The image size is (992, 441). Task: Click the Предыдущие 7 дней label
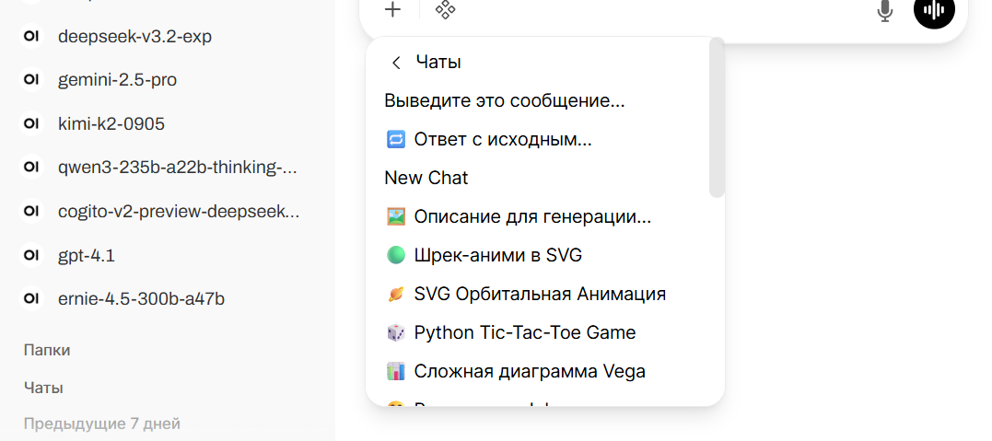(x=102, y=424)
